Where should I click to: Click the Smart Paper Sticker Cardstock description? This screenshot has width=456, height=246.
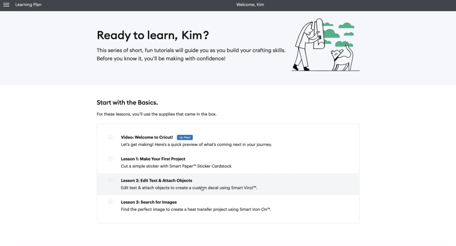pos(176,166)
